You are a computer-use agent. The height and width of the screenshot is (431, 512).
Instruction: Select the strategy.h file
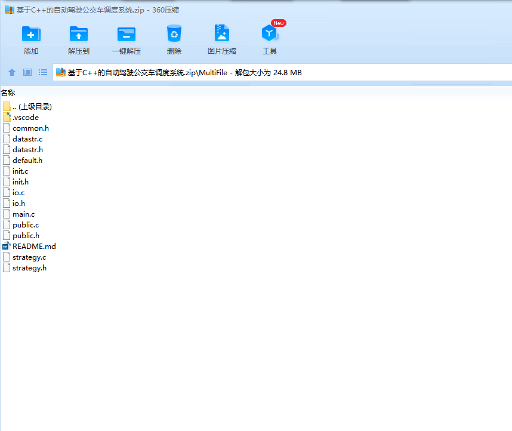25,268
